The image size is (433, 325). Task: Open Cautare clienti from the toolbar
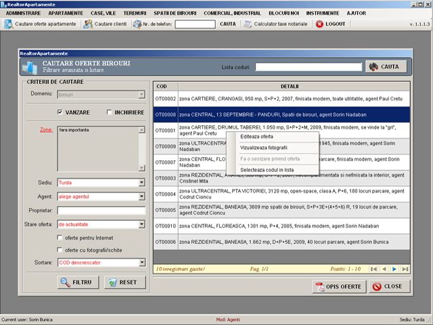pos(88,24)
